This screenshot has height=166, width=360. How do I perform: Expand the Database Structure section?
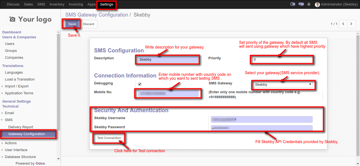coord(20,157)
